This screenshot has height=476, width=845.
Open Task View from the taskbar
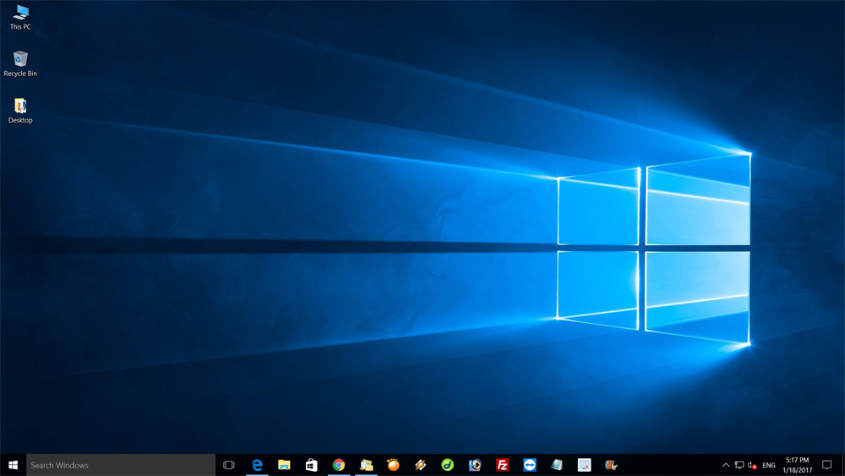click(x=228, y=465)
